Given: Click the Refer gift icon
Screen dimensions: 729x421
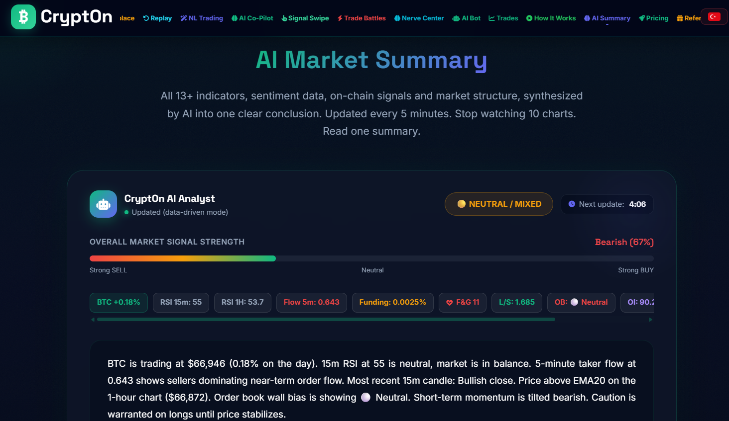Looking at the screenshot, I should (680, 18).
